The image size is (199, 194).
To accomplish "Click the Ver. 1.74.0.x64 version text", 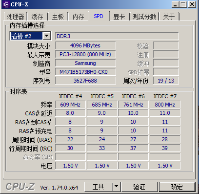I will (59, 188).
